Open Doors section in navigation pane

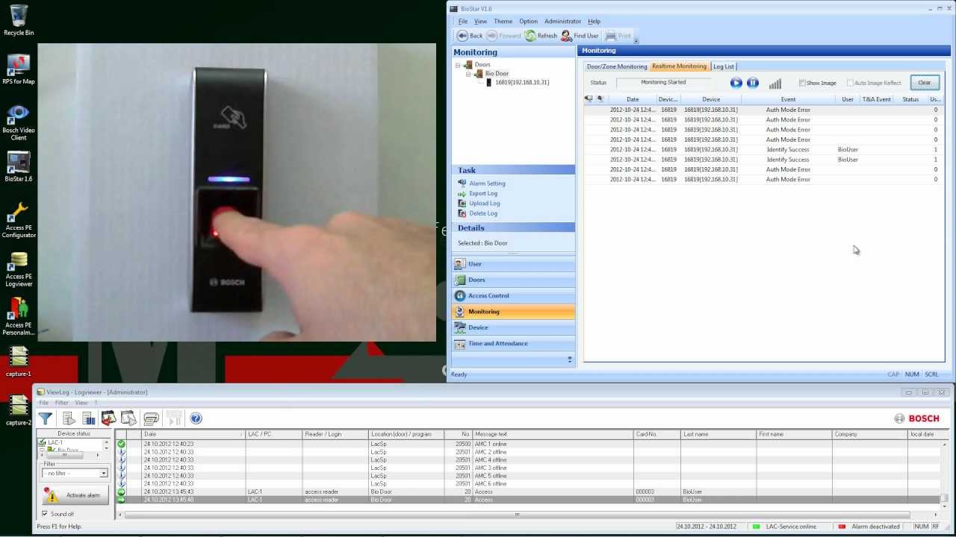tap(513, 280)
